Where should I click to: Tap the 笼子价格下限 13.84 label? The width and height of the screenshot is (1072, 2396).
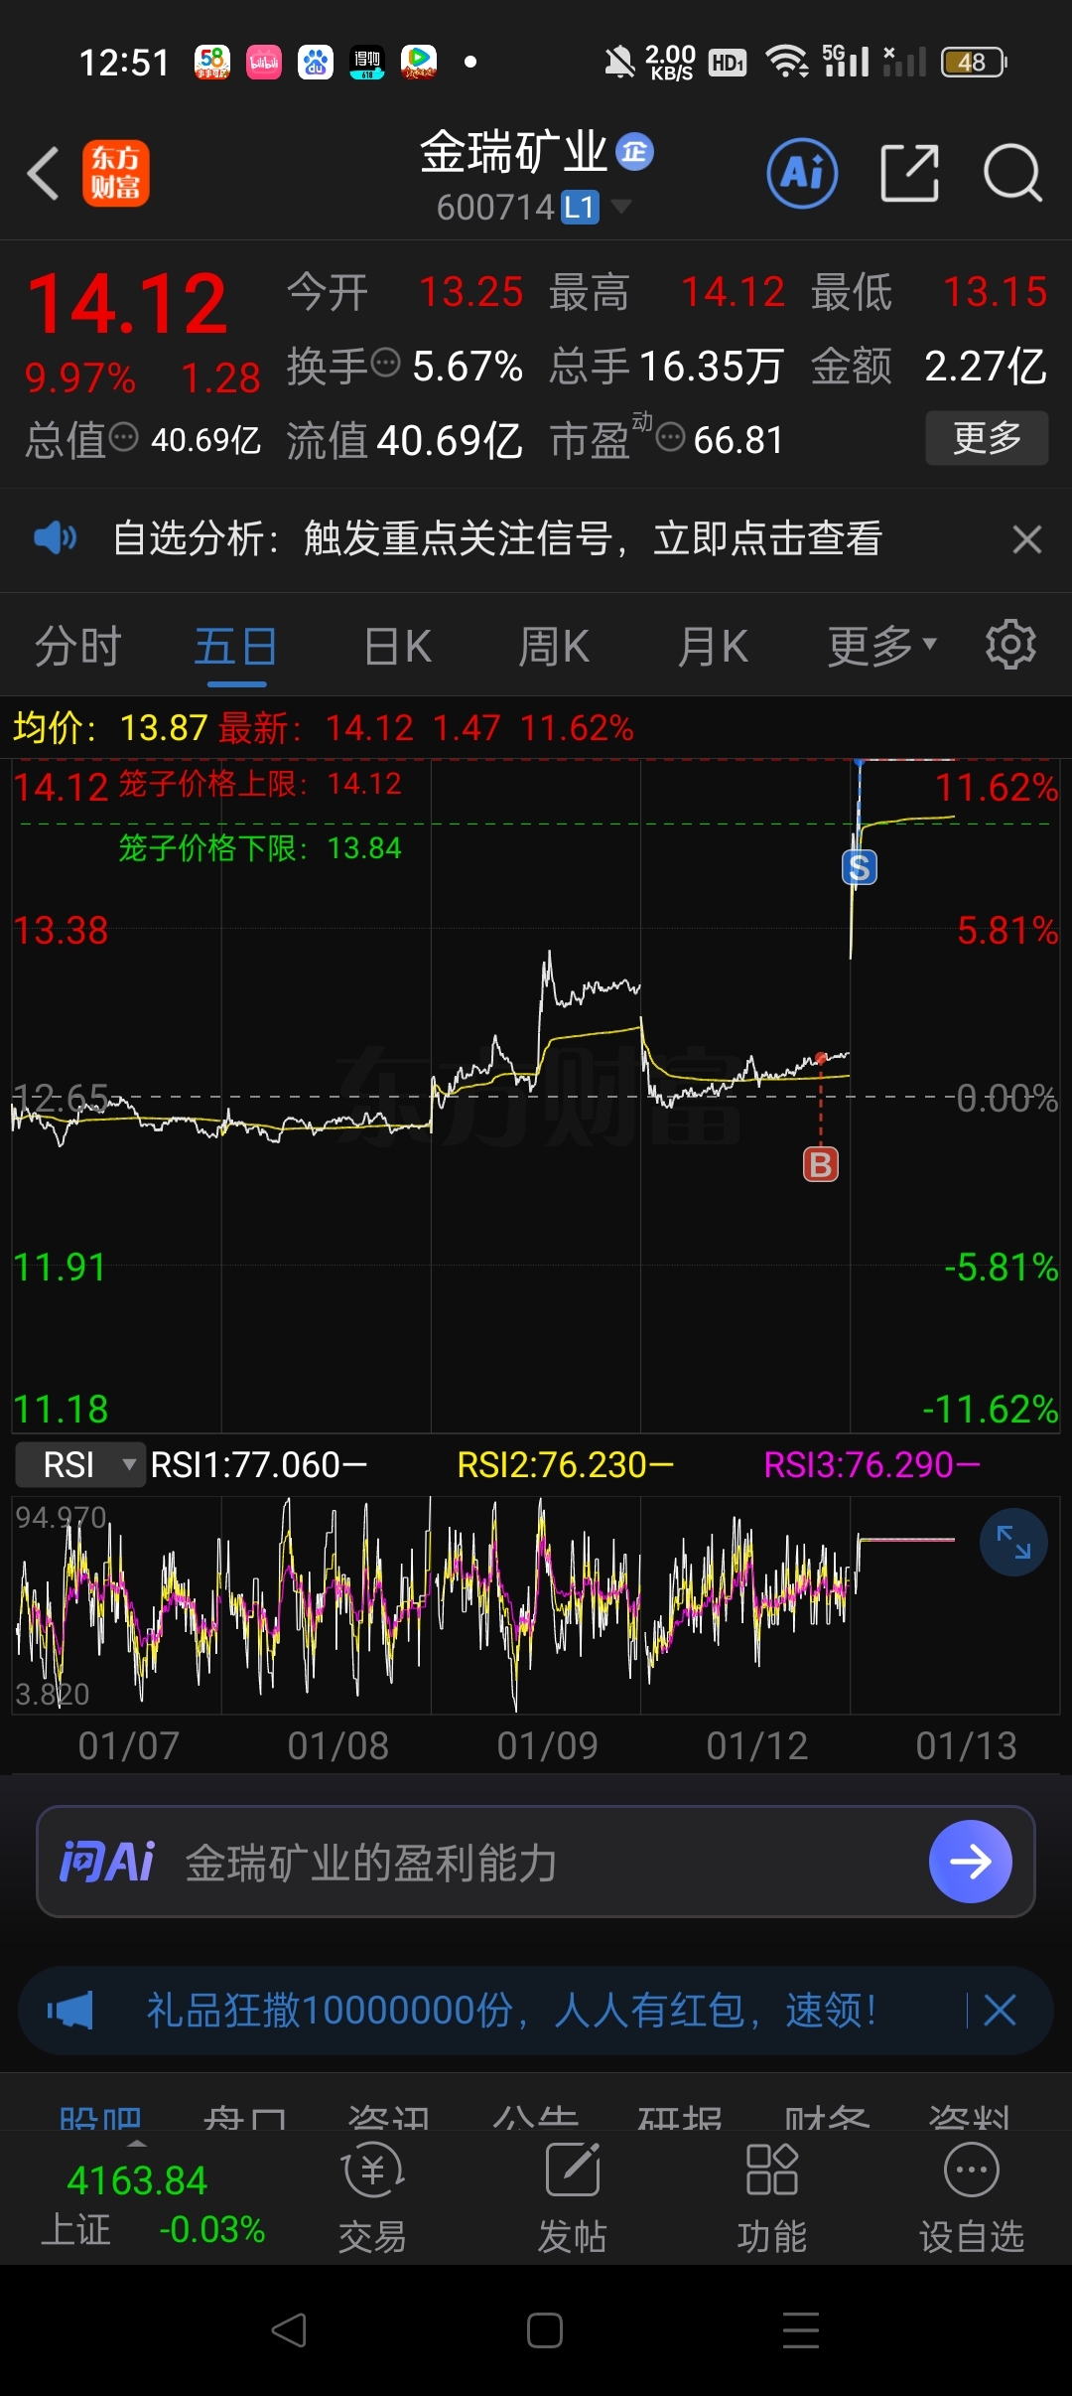(260, 847)
